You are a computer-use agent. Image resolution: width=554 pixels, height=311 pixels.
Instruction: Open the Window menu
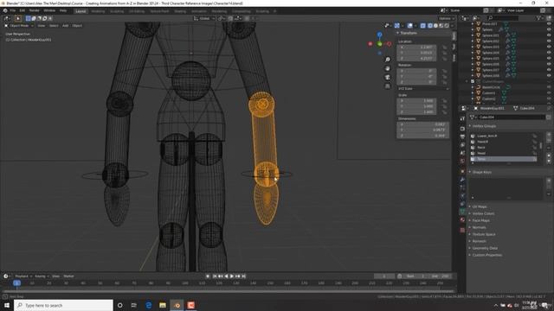tap(49, 11)
